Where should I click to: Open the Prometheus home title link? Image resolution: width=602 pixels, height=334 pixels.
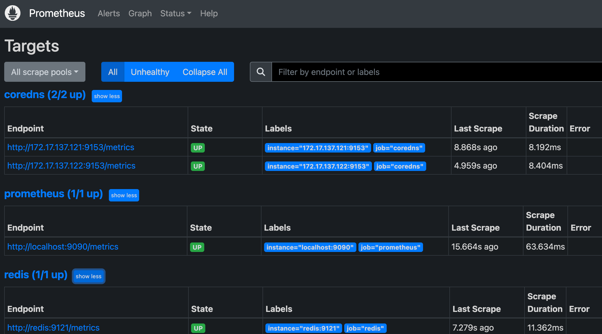pos(57,13)
